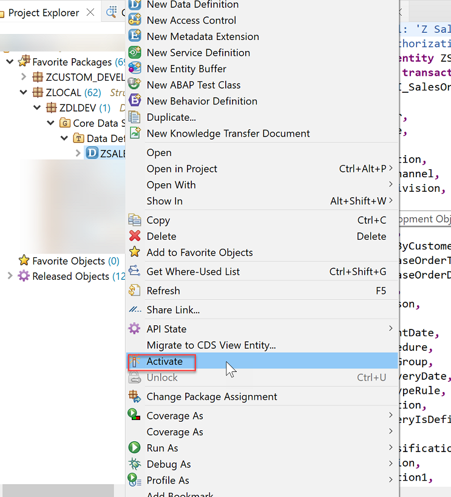Viewport: 451px width, 497px height.
Task: Click the Run As play icon
Action: (x=135, y=448)
